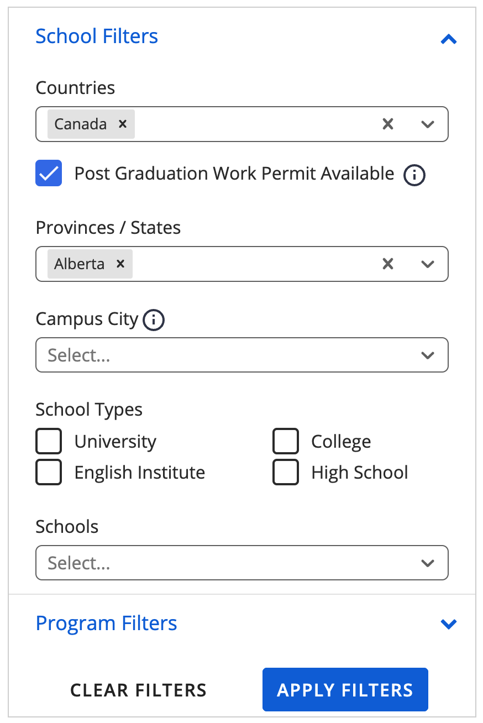Viewport: 483px width, 723px height.
Task: Click info icon next to Campus City
Action: 154,320
